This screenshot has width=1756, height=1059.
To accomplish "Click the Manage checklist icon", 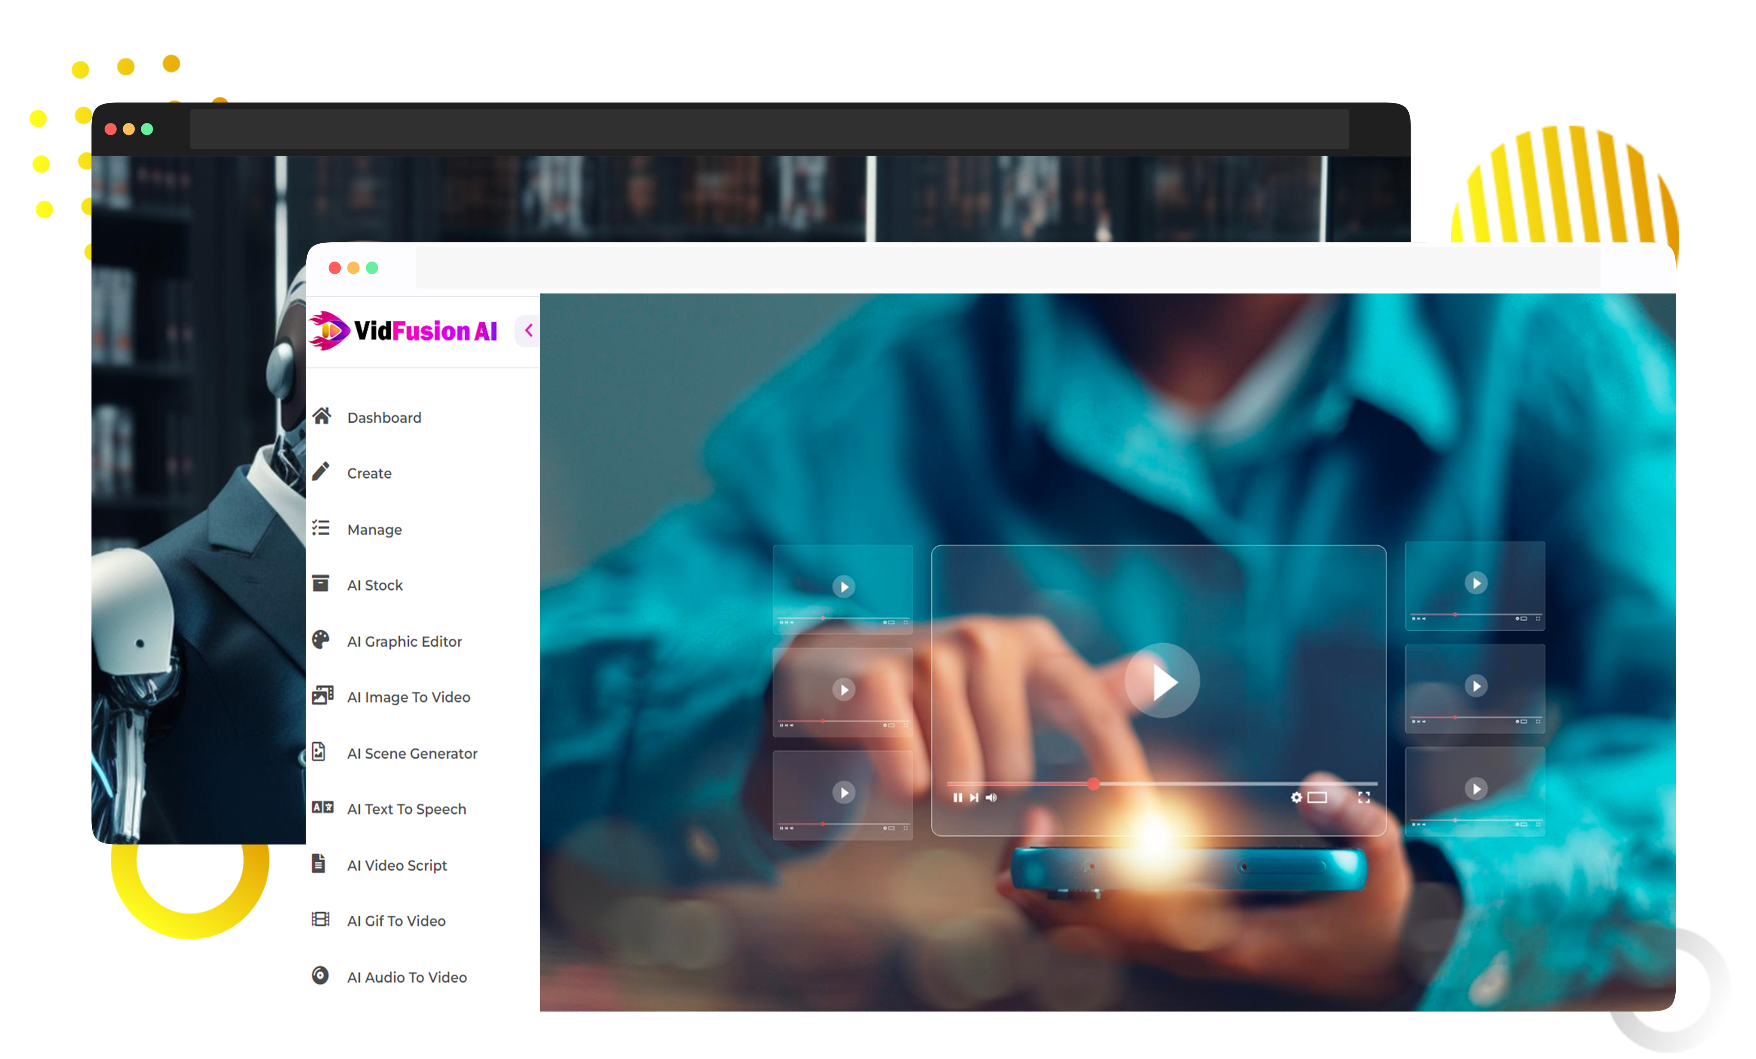I will [x=321, y=528].
